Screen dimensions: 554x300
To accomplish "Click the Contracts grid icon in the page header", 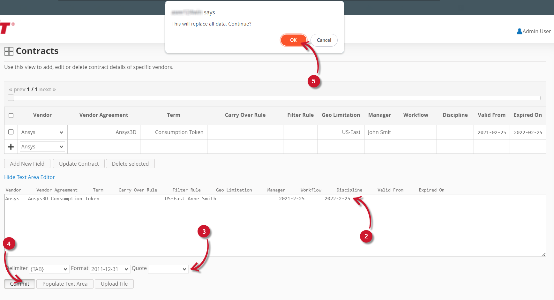I will (x=9, y=51).
